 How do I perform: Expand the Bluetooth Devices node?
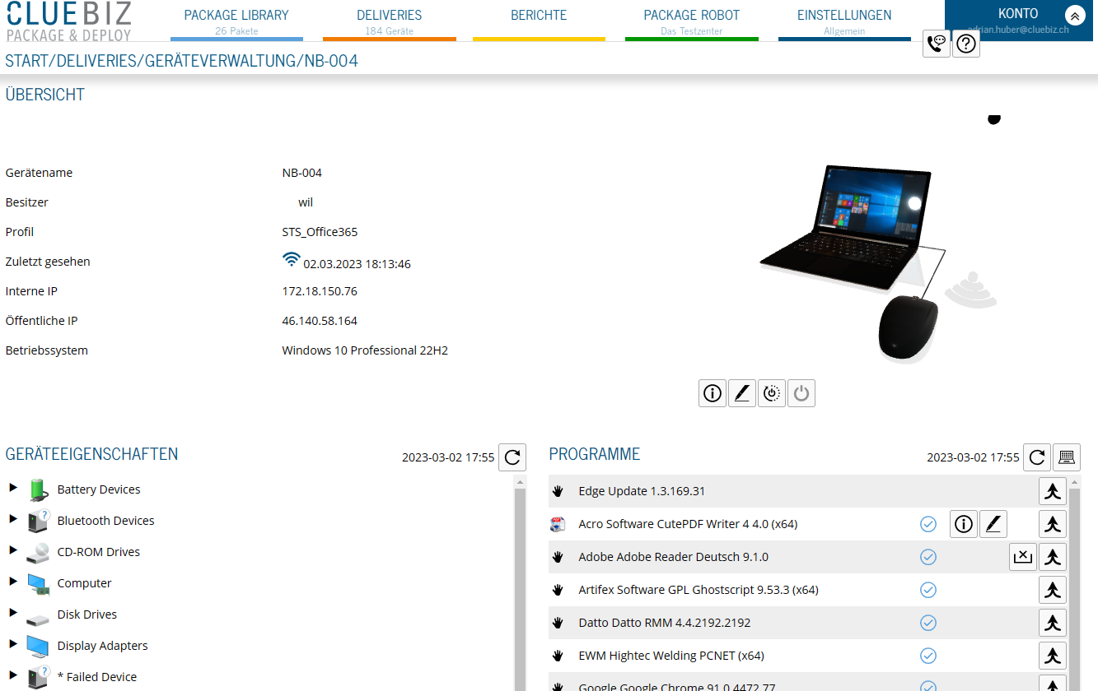pyautogui.click(x=13, y=519)
